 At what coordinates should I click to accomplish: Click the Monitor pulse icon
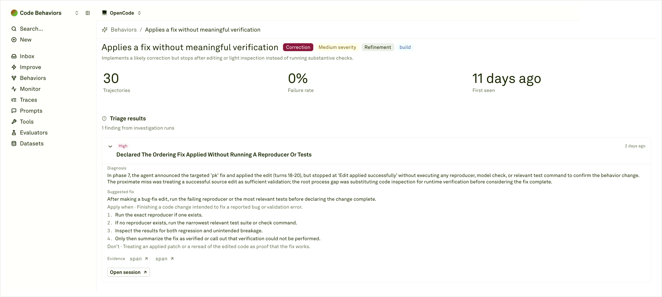(14, 89)
